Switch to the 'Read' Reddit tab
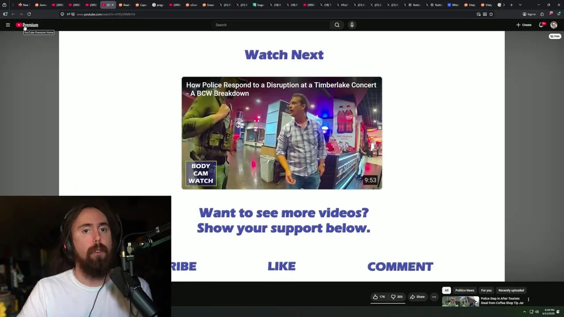Image resolution: width=564 pixels, height=317 pixels. [124, 5]
